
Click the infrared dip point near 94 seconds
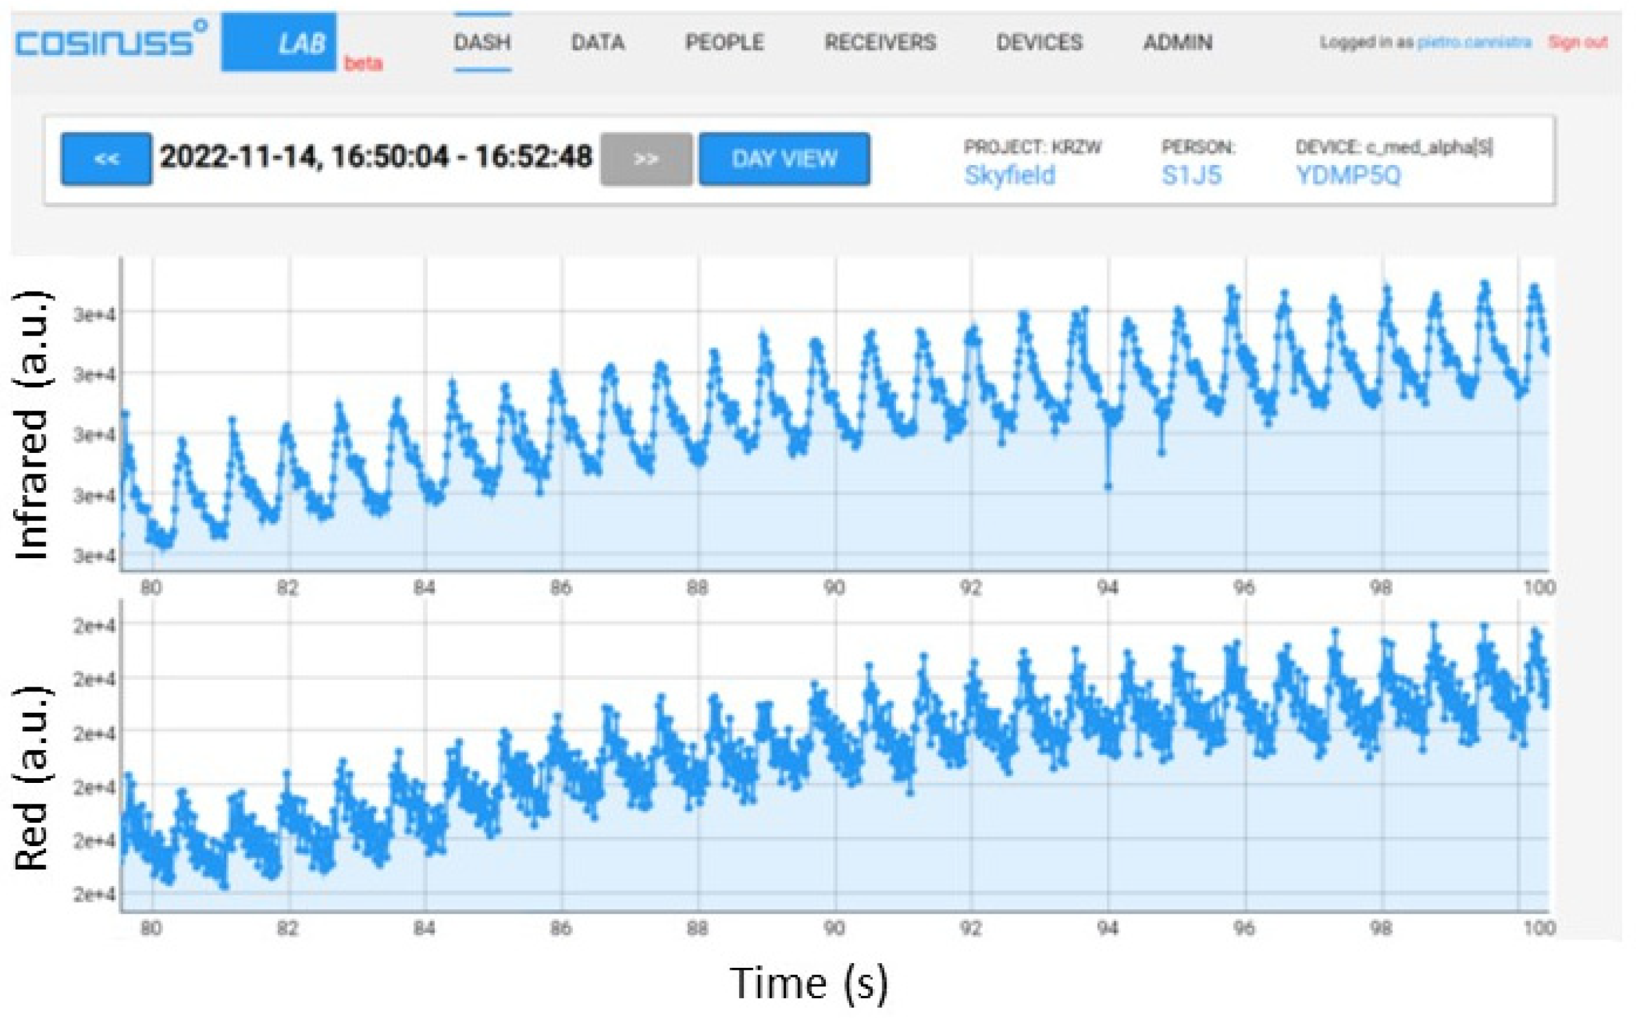pyautogui.click(x=1108, y=487)
